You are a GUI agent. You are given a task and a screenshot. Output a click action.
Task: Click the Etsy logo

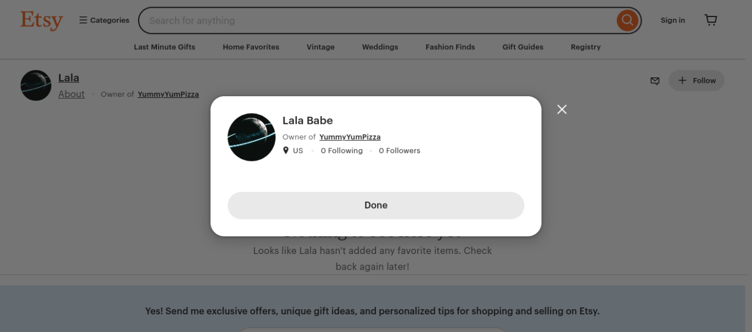click(x=41, y=21)
